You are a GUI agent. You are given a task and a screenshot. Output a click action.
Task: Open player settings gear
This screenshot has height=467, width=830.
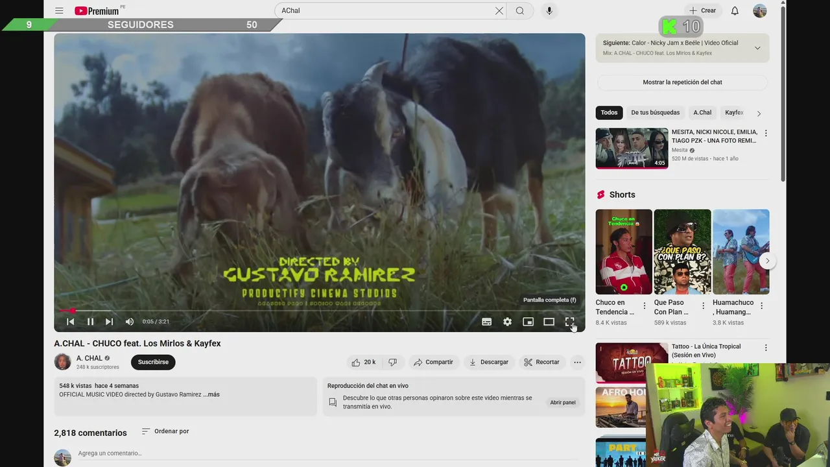508,322
